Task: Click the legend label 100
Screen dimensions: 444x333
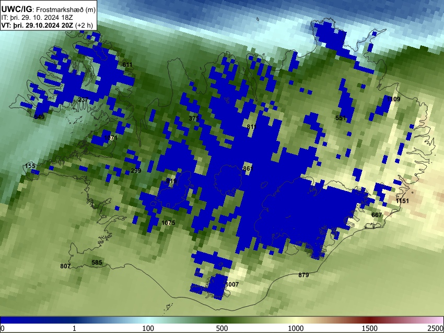Action: tap(148, 328)
